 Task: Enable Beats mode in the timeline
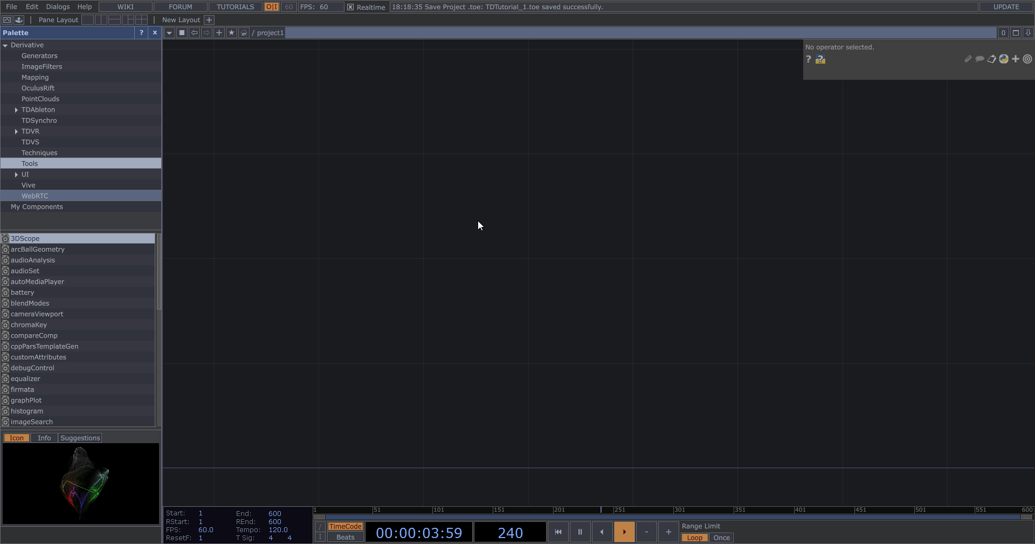tap(344, 537)
